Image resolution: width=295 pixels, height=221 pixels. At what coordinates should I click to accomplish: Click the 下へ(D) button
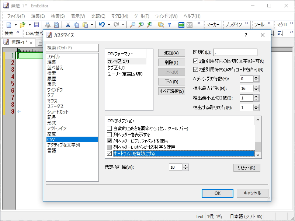click(171, 81)
